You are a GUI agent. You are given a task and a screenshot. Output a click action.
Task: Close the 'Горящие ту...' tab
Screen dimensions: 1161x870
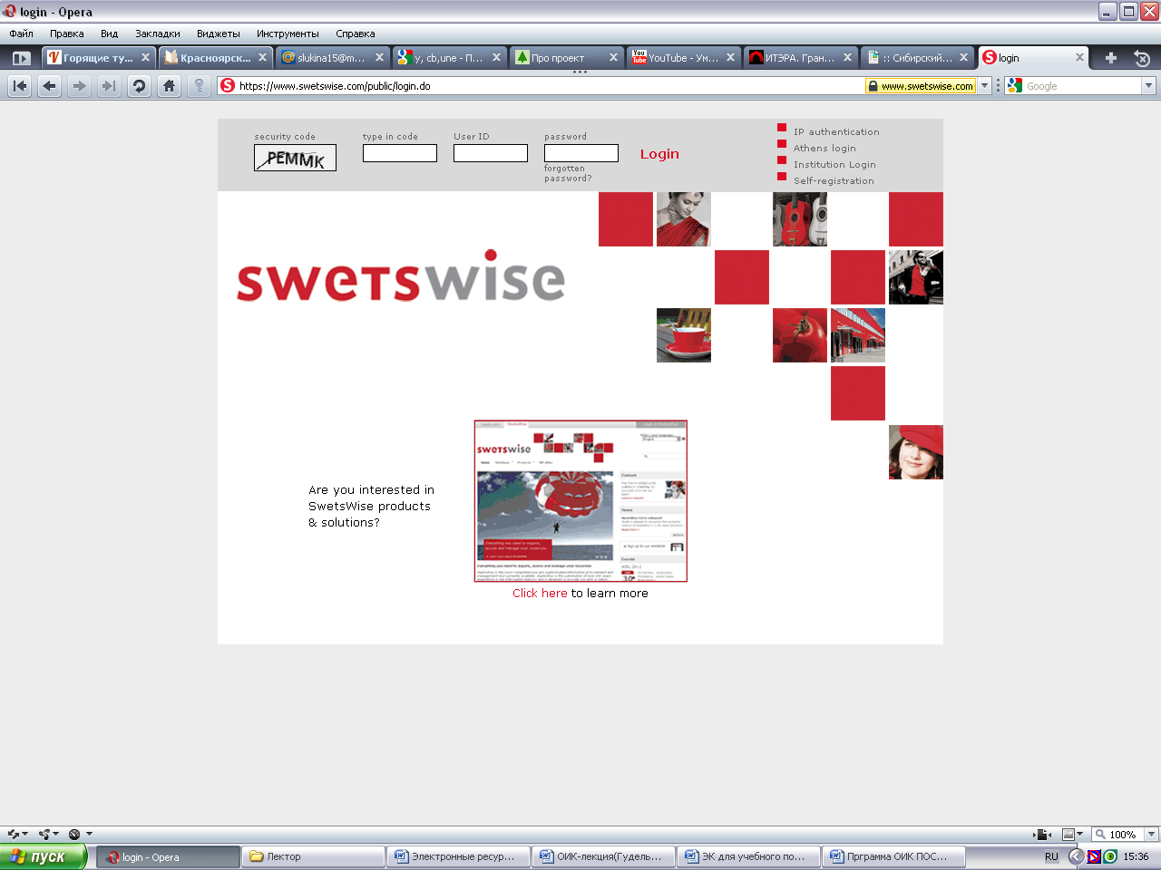tap(145, 57)
